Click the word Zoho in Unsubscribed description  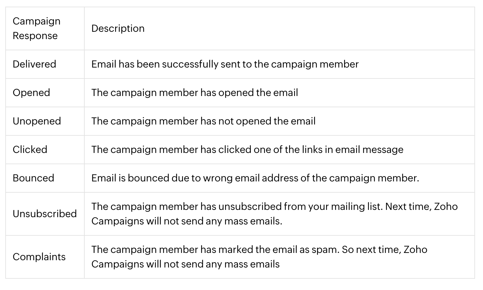pyautogui.click(x=446, y=207)
